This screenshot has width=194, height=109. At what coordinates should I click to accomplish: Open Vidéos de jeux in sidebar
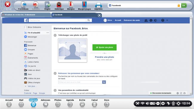[32, 79]
